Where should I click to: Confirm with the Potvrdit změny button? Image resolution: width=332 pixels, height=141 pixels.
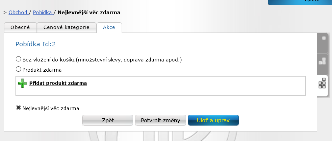click(x=161, y=120)
